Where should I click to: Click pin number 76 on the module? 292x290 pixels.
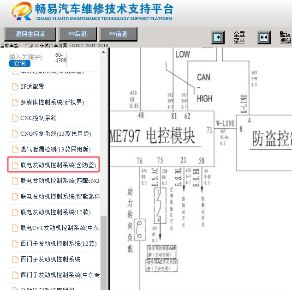pos(139,161)
